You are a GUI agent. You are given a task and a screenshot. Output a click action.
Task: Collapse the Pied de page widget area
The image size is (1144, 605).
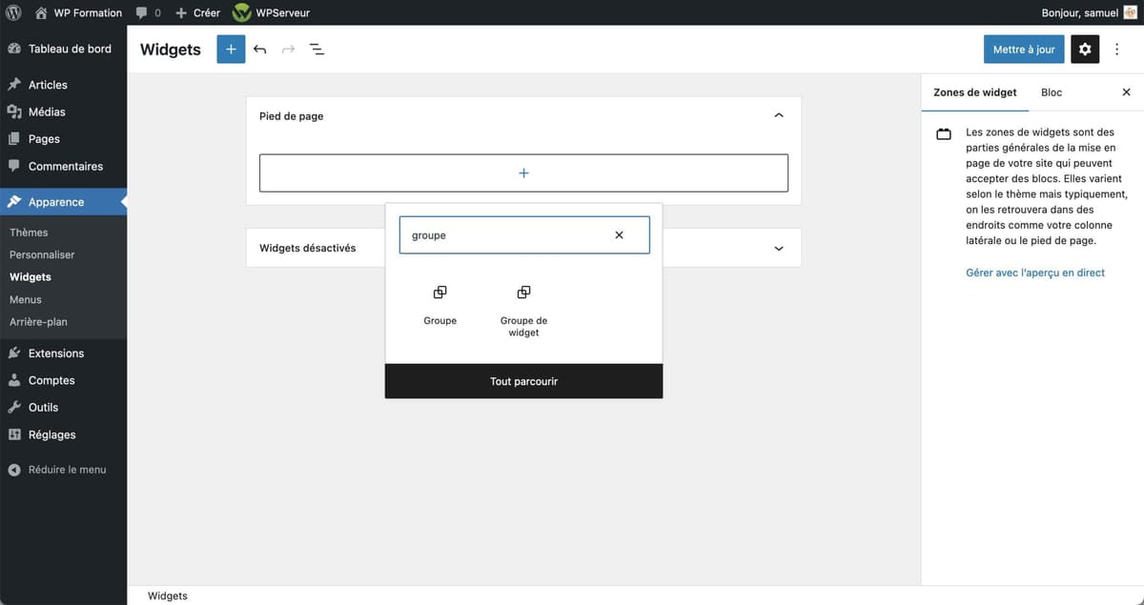coord(778,113)
